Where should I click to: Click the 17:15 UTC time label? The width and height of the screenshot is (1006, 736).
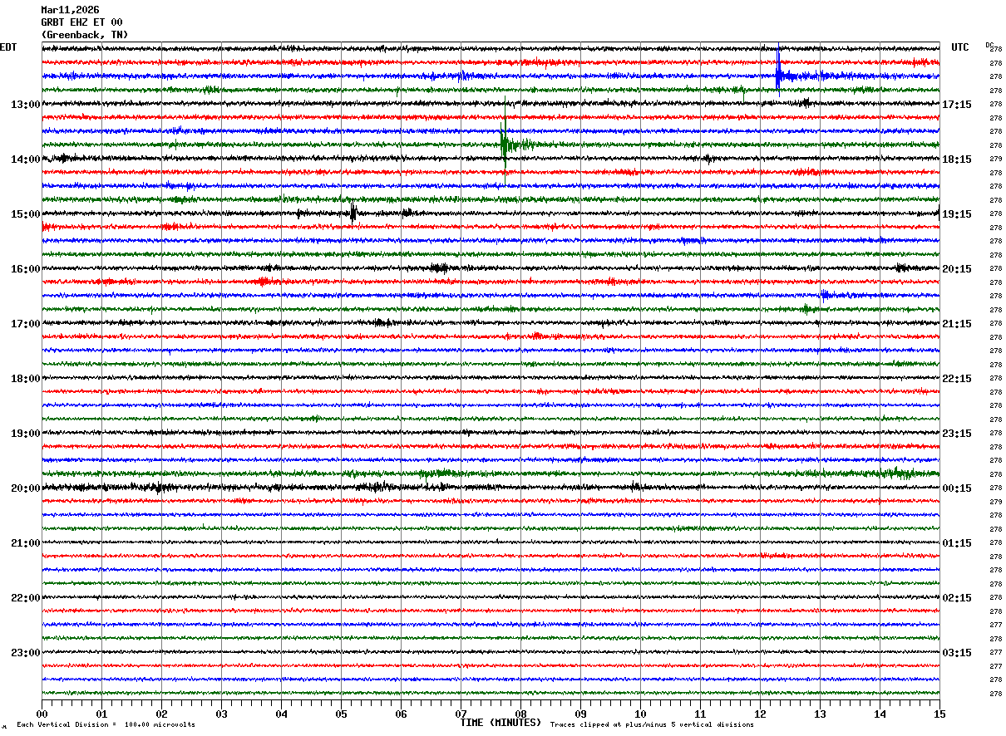(957, 105)
